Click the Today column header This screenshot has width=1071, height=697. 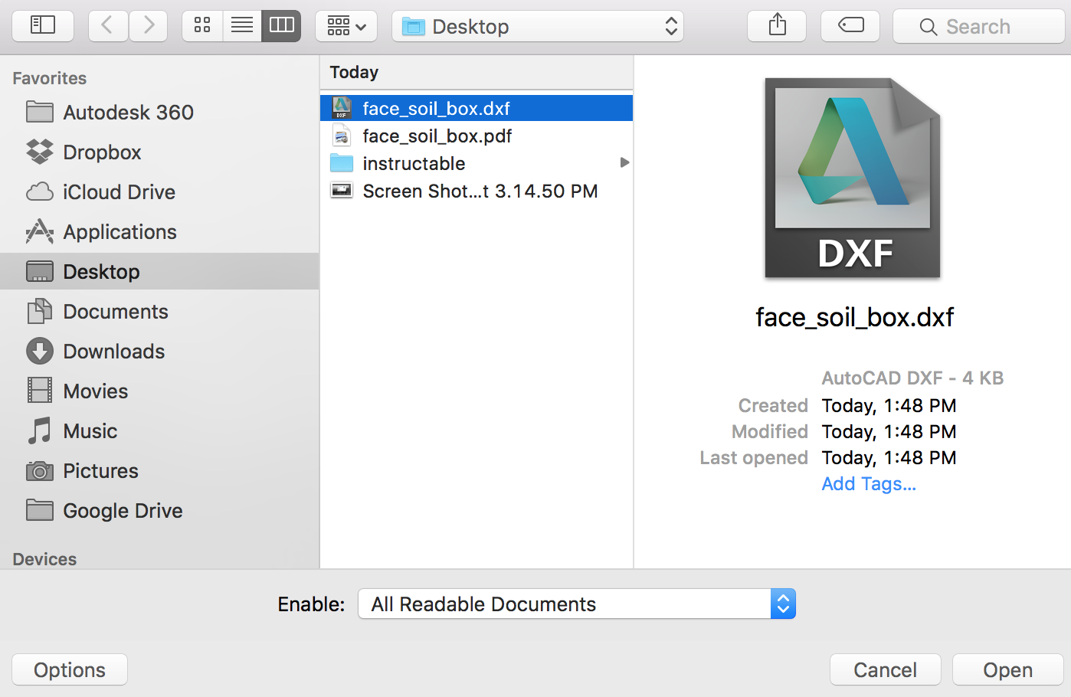[x=477, y=72]
